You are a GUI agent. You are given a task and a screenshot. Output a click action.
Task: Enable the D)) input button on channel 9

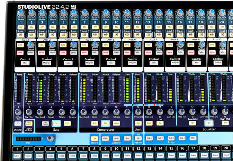point(106,35)
